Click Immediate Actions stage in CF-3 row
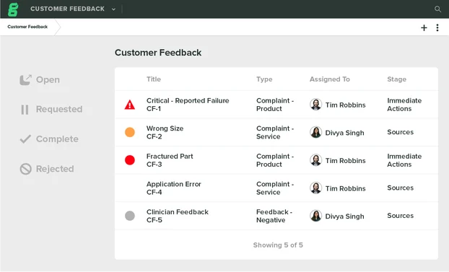Image resolution: width=449 pixels, height=272 pixels. tap(404, 160)
